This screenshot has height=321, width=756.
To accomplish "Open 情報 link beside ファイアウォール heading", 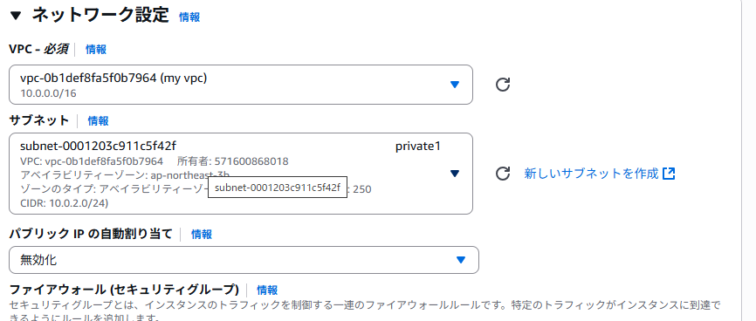I will coord(267,290).
